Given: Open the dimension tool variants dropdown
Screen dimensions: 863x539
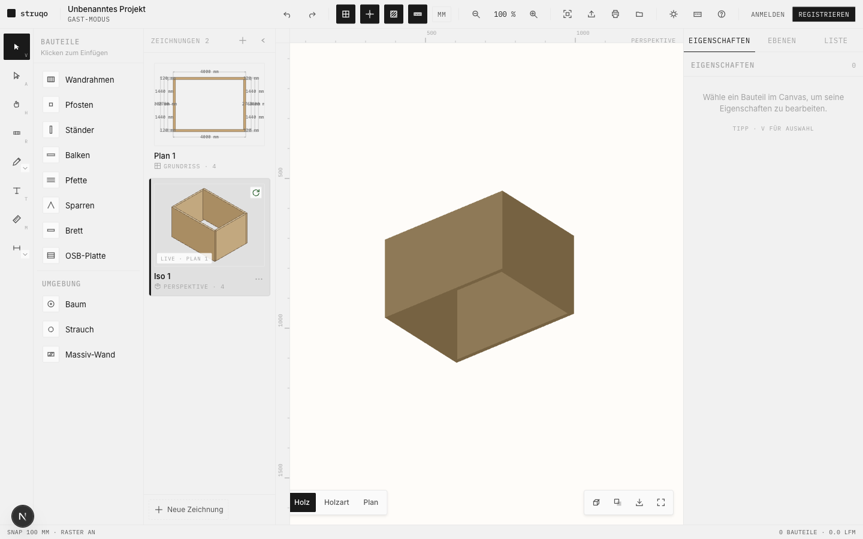Looking at the screenshot, I should (25, 255).
